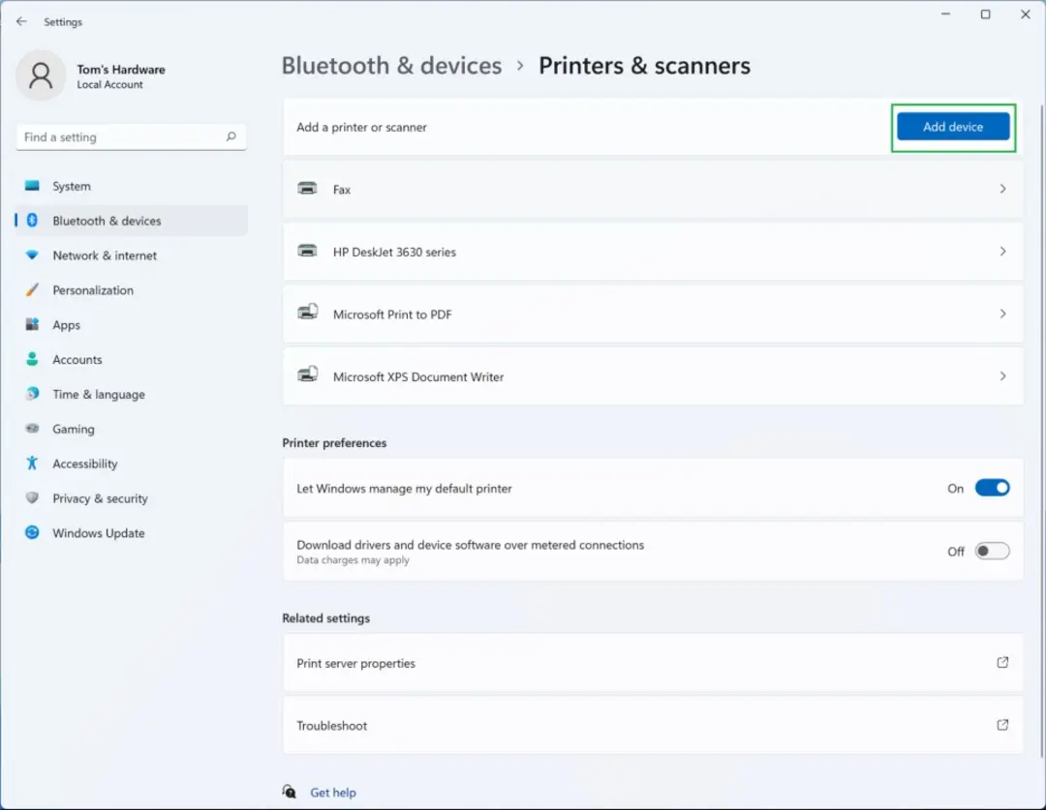Screen dimensions: 1046x810
Task: Expand HP DeskJet 3630 series chevron
Action: (1002, 252)
